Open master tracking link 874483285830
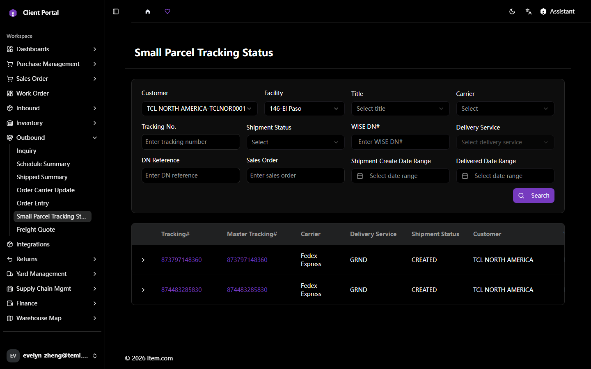Viewport: 591px width, 369px height. pos(247,290)
